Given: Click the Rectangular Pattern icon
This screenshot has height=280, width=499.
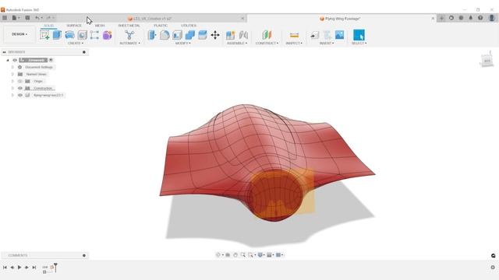Looking at the screenshot, I should pyautogui.click(x=94, y=35).
